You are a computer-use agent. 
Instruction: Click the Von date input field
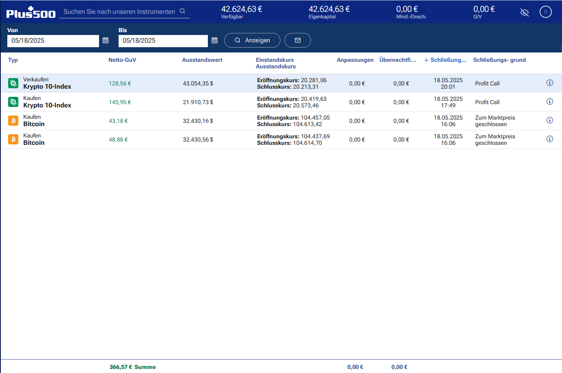click(x=53, y=41)
